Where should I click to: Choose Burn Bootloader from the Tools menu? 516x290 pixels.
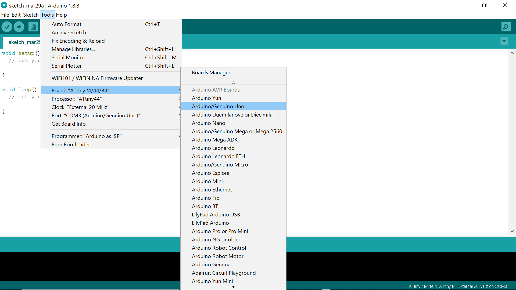pos(71,144)
